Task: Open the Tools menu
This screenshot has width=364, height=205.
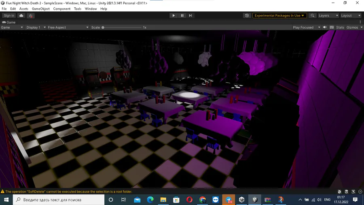Action: pyautogui.click(x=78, y=9)
